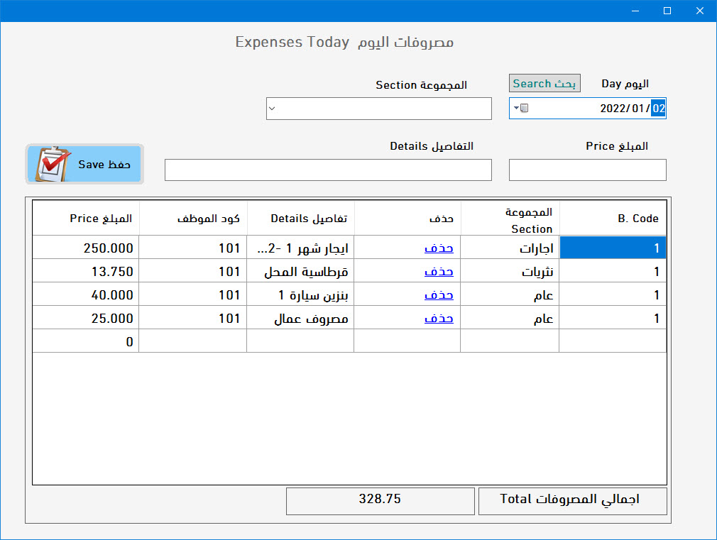717x540 pixels.
Task: Select the عام cell in بنزين سيارة row
Action: 510,294
